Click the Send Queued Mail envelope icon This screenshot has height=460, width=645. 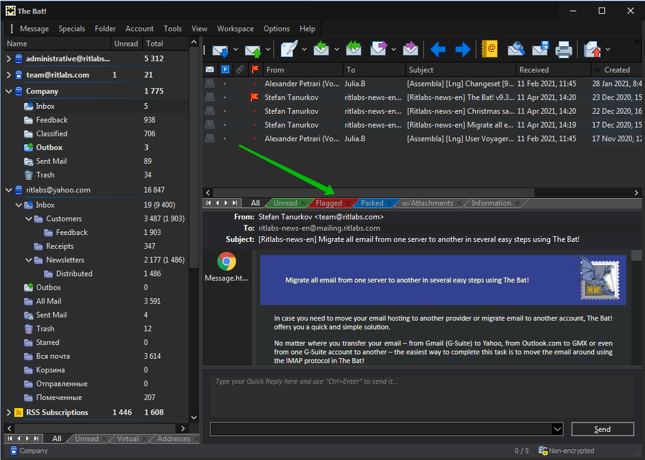coord(253,50)
